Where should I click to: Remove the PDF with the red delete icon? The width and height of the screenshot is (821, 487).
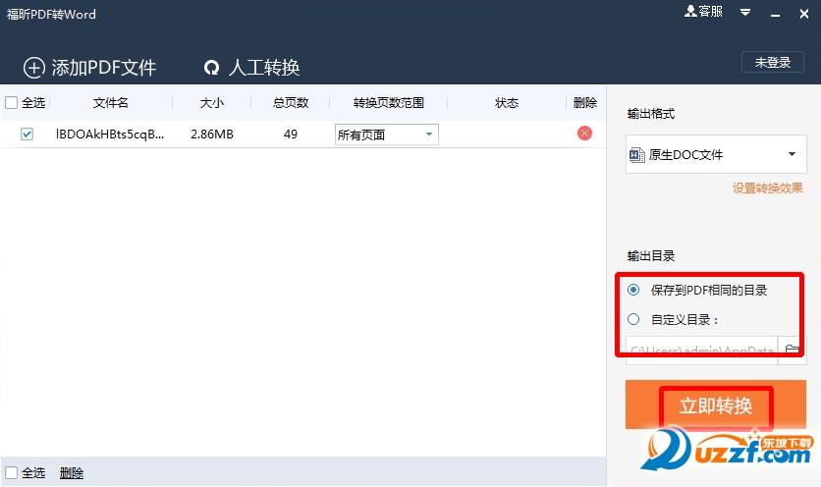[x=584, y=134]
